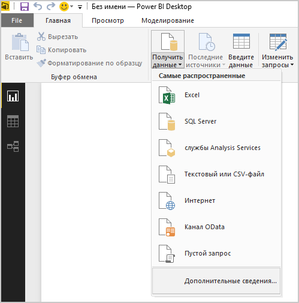
Task: Select Канал OData menu entry
Action: tap(216, 227)
